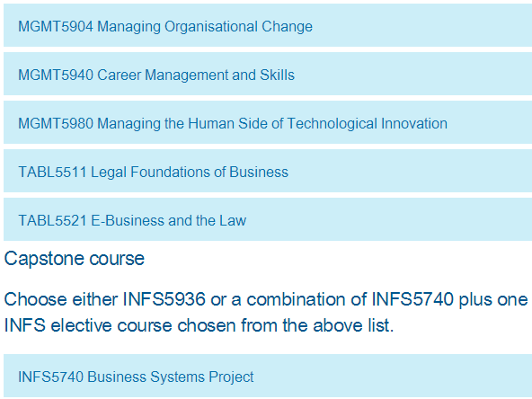Open TABL5521 E-Business and the Law link
Image resolution: width=532 pixels, height=399 pixels.
(x=132, y=220)
